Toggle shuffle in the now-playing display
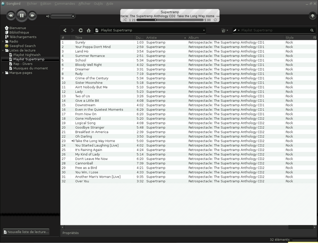 click(x=125, y=20)
